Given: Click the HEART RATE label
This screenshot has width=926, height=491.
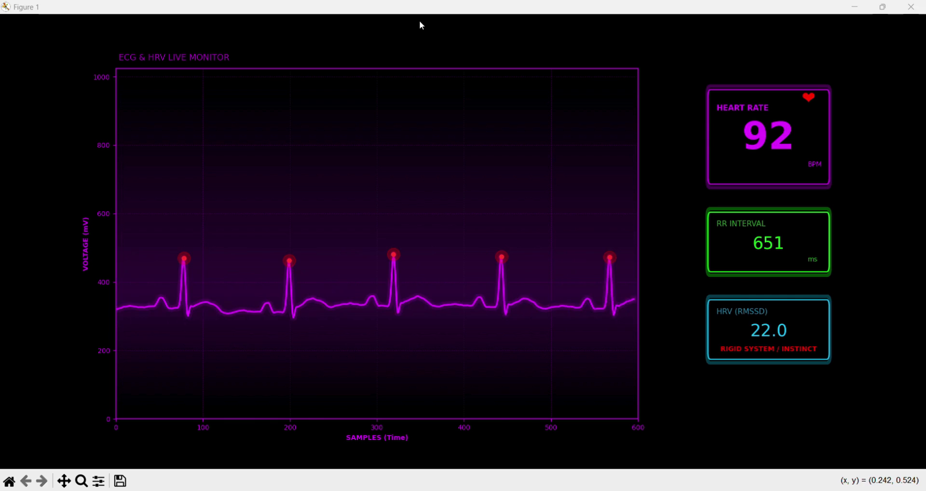Looking at the screenshot, I should tap(742, 108).
